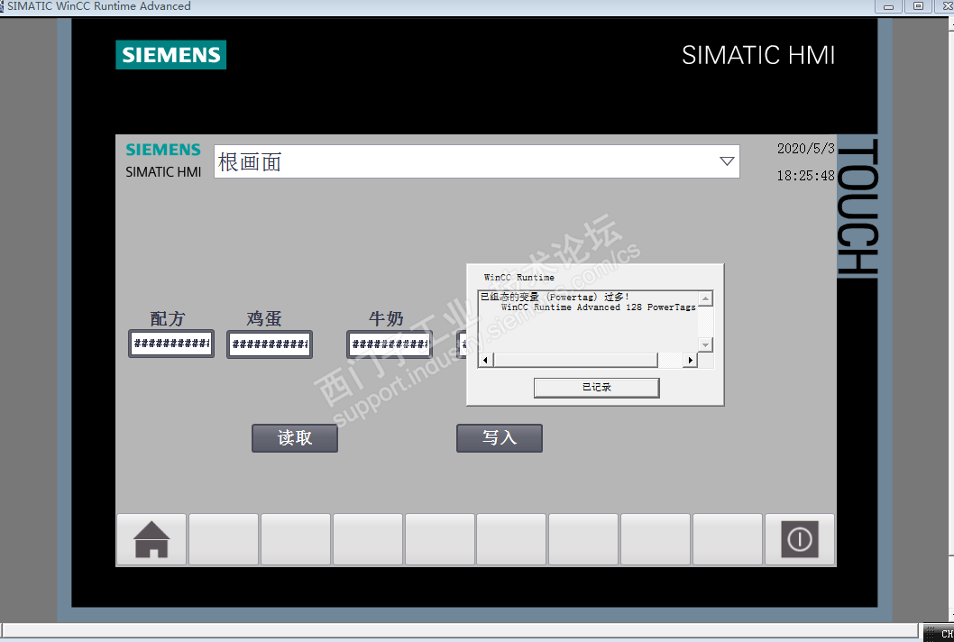Screen dimensions: 954x642
Task: Click the horizontal scrollbar thumb in dialog
Action: point(575,361)
